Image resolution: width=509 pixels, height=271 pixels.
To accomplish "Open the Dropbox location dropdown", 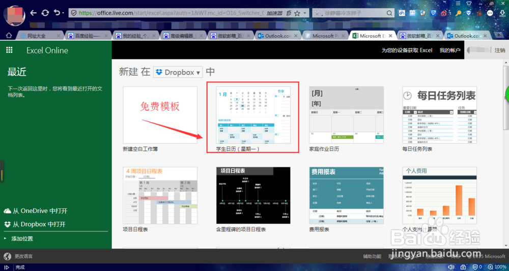I will click(x=178, y=72).
